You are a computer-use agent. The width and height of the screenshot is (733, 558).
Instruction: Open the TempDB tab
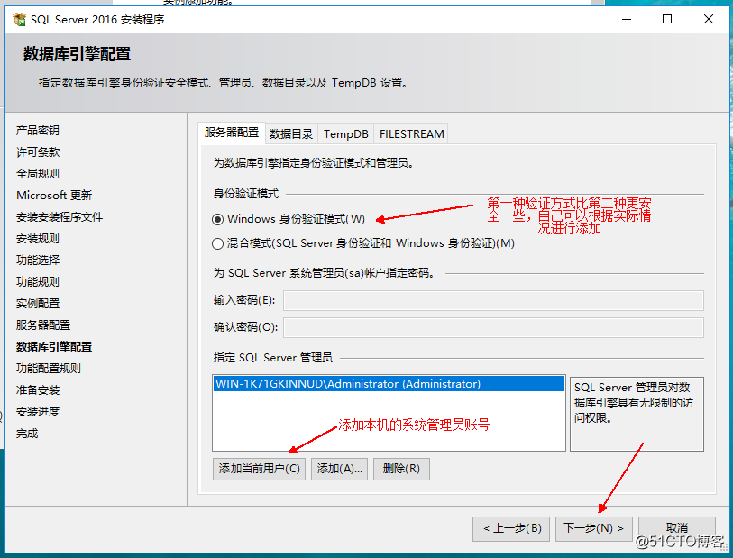346,134
